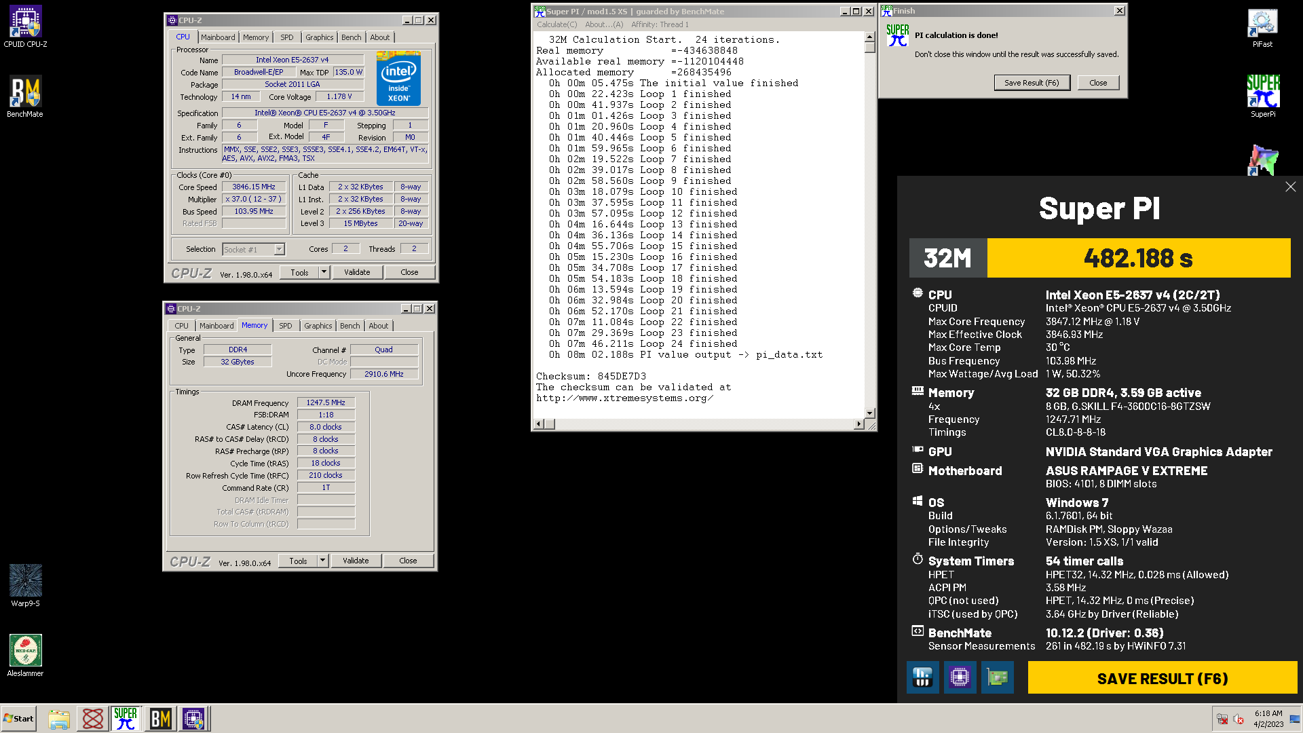
Task: Click Super PI window title bar icon
Action: [x=540, y=11]
